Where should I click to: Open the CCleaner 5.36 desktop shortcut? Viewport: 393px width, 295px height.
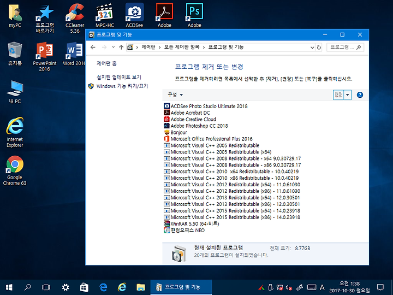click(x=75, y=19)
